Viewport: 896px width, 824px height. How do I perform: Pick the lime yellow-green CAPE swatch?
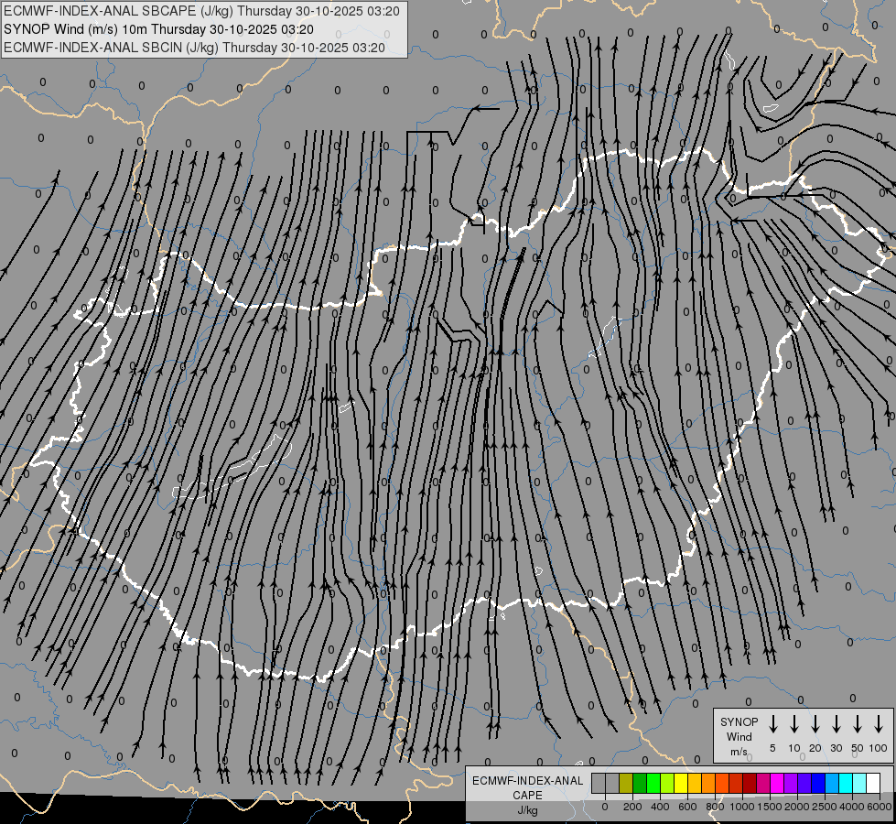click(x=667, y=783)
